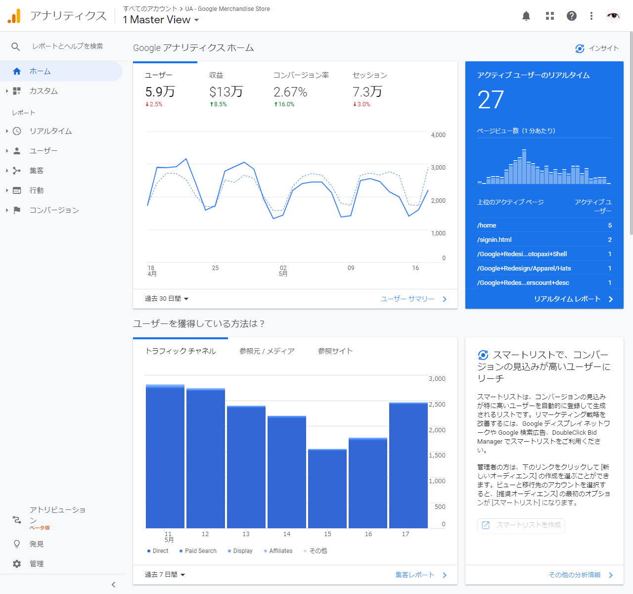Click the すべてのアカウント breadcrumb
Viewport: 633px width, 594px height.
(150, 9)
